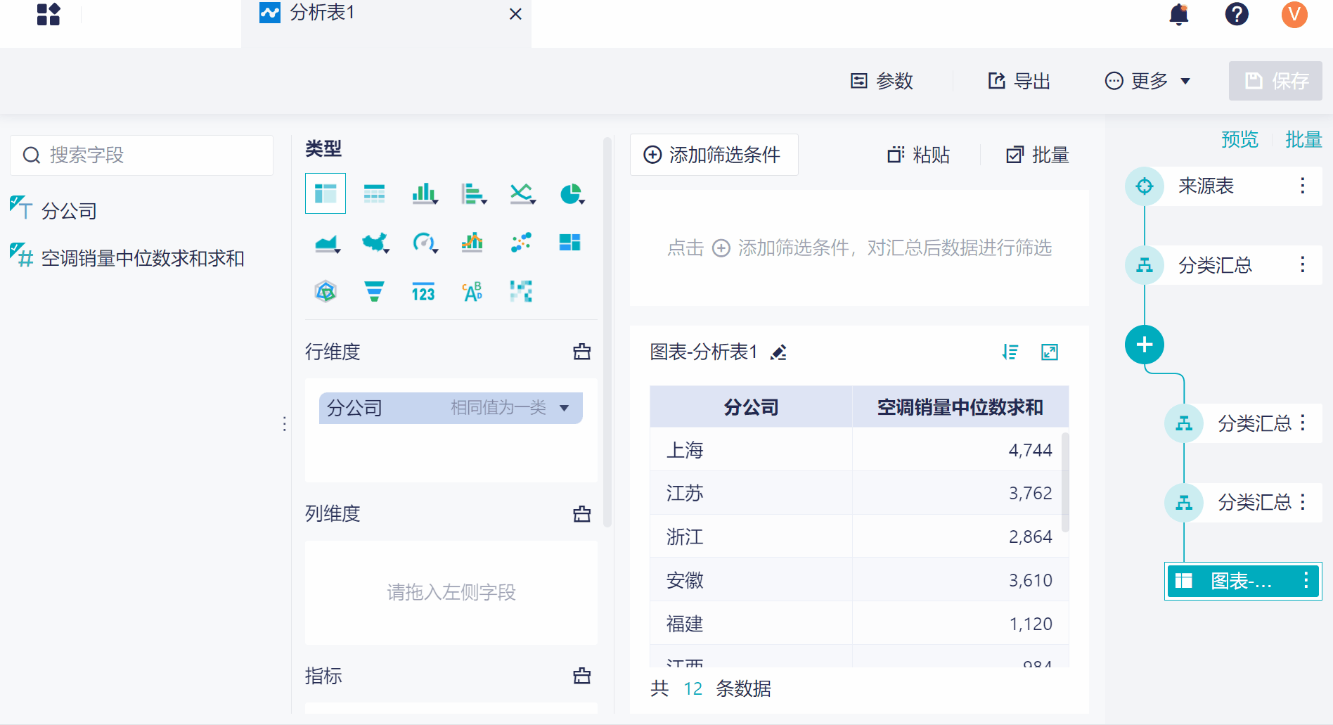Select the 分析表1 tab

click(320, 13)
